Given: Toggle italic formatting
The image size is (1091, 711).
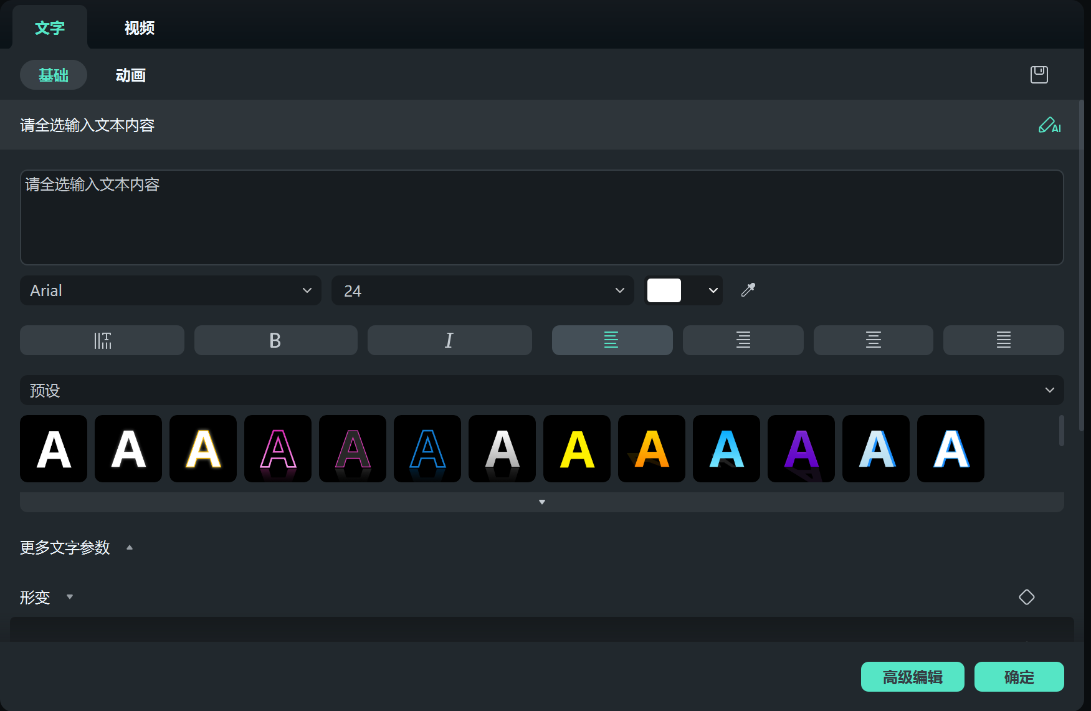Looking at the screenshot, I should coord(449,340).
